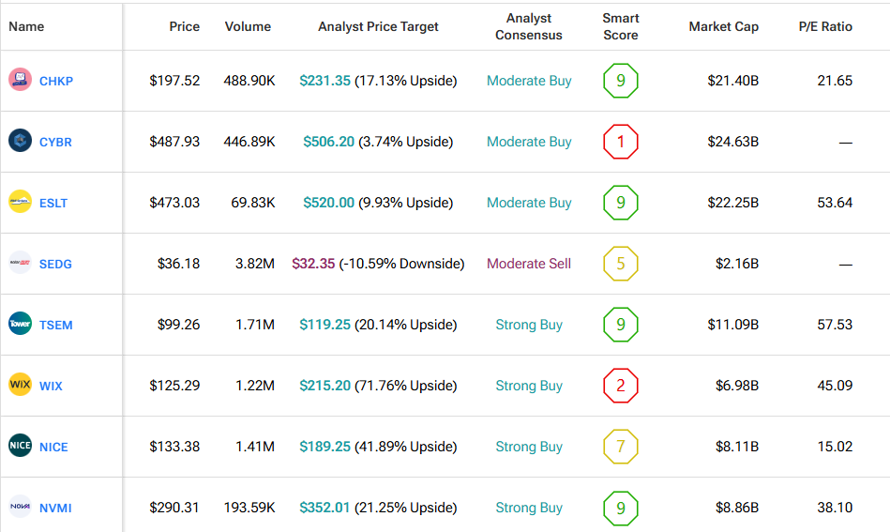Open the CHKP ticker link
890x532 pixels.
pyautogui.click(x=56, y=82)
